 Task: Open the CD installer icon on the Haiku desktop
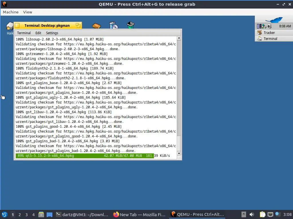pos(113,25)
